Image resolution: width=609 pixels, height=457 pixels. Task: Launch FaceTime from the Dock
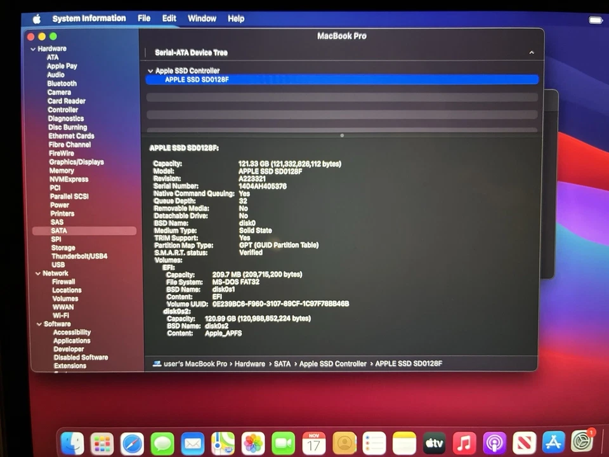pos(283,443)
